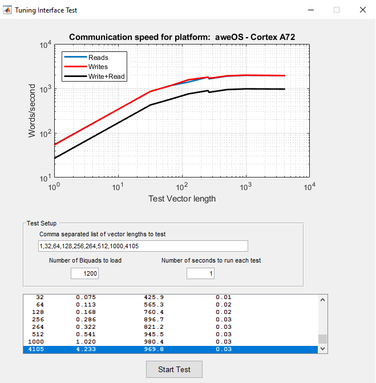Click the blue Reads legend line

click(x=75, y=58)
